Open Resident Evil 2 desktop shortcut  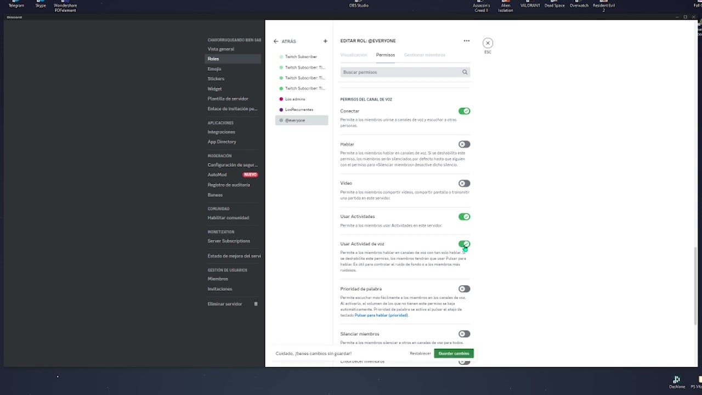pyautogui.click(x=604, y=6)
